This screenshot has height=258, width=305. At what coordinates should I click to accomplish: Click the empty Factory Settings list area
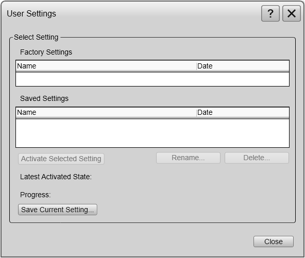(152, 79)
